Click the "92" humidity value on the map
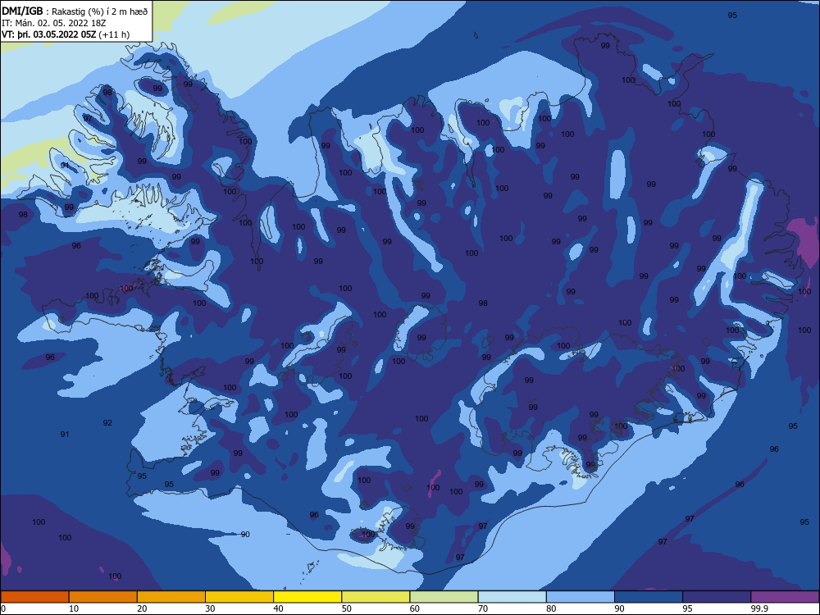 tap(107, 422)
